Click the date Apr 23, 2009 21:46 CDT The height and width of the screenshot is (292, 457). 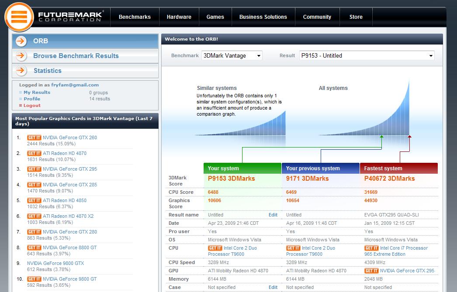(x=233, y=223)
